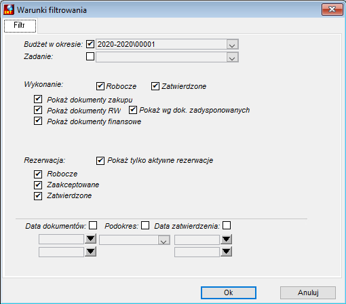Viewport: 346px width, 304px height.
Task: Confirm filter with Ok button
Action: tap(229, 292)
